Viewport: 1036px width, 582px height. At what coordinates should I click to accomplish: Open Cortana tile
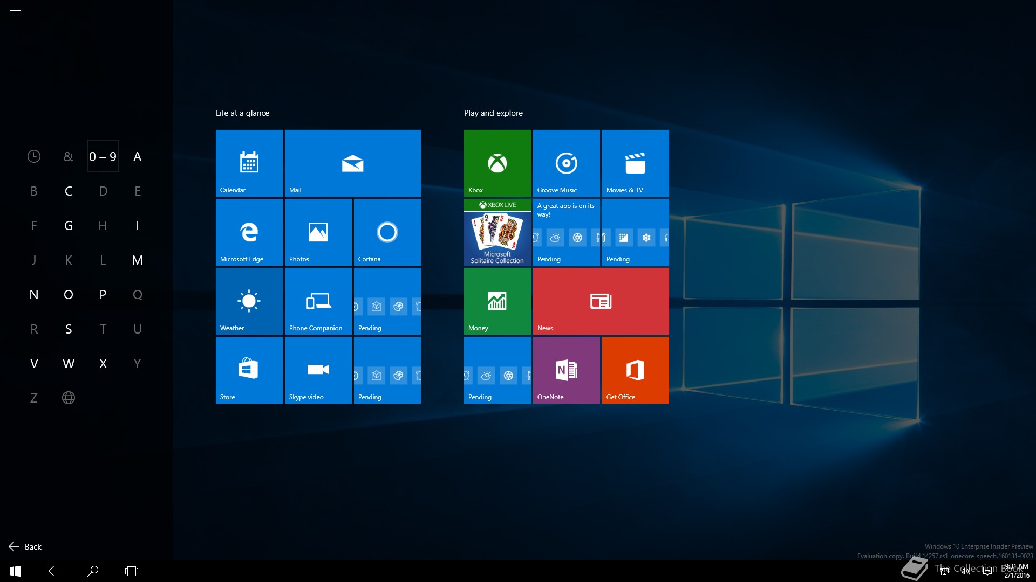pyautogui.click(x=387, y=232)
